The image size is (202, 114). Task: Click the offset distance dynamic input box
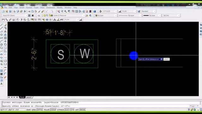click(166, 59)
